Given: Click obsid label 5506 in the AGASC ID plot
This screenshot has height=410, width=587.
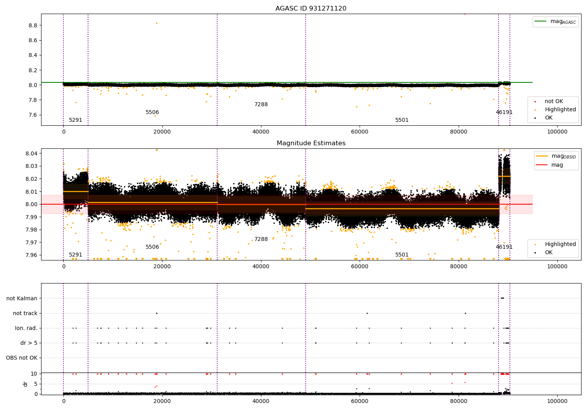Looking at the screenshot, I should pyautogui.click(x=152, y=112).
